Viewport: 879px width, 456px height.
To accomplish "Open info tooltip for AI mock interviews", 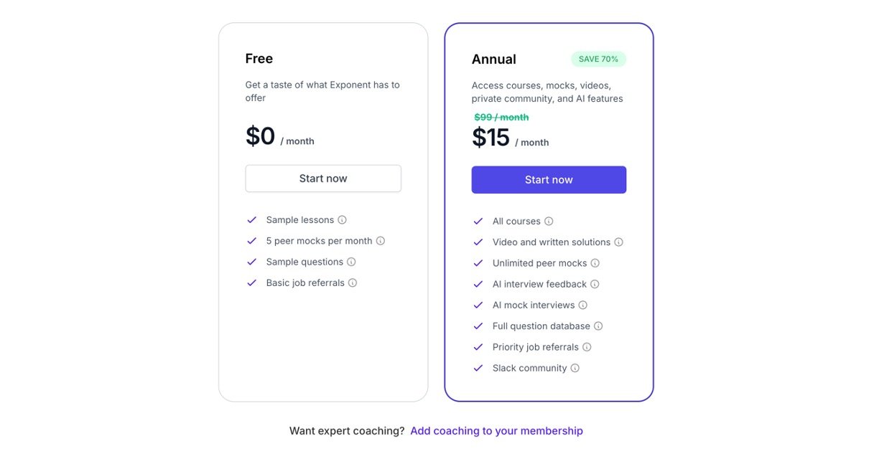I will coord(583,305).
